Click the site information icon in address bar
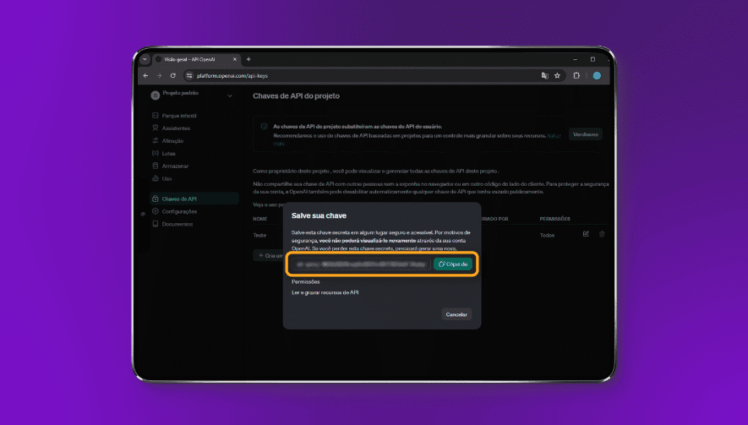This screenshot has height=425, width=748. point(189,76)
